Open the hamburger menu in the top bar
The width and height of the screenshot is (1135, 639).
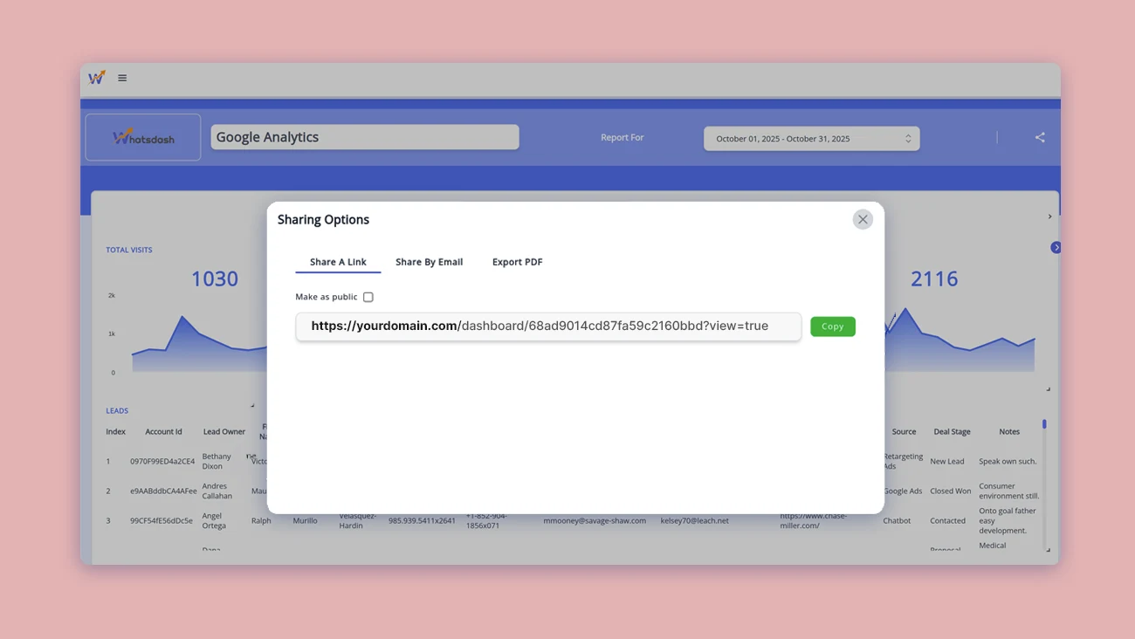tap(122, 78)
